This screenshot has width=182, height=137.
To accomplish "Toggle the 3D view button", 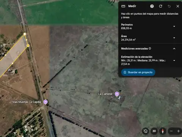I will (154, 131).
